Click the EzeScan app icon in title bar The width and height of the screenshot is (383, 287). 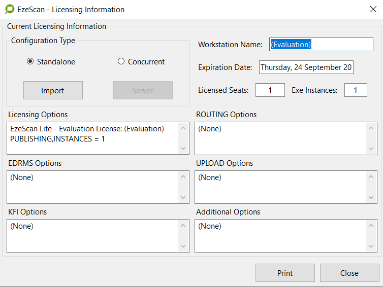click(9, 10)
